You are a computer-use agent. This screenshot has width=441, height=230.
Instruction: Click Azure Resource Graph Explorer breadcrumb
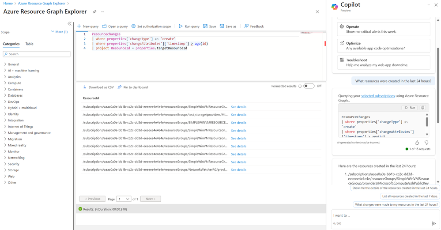(41, 4)
